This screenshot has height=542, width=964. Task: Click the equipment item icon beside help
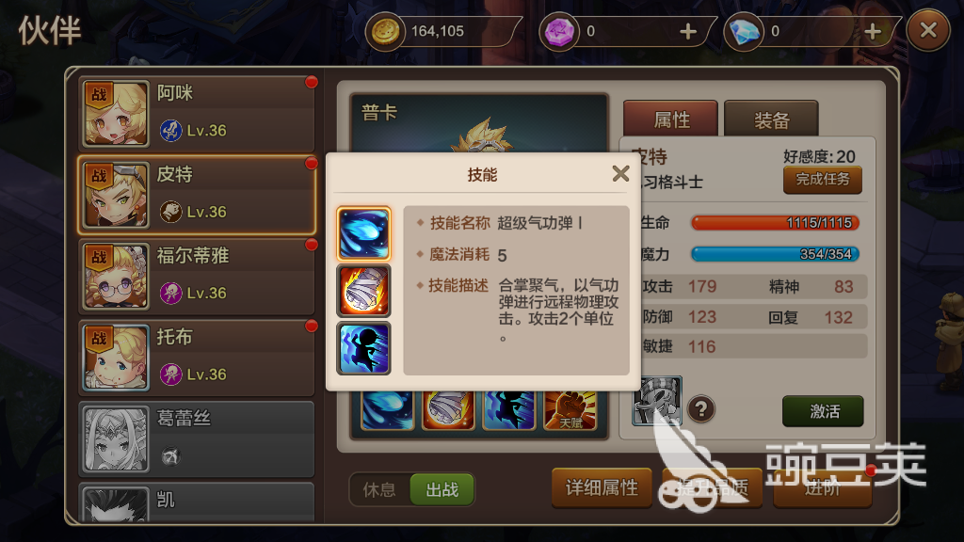tap(657, 401)
